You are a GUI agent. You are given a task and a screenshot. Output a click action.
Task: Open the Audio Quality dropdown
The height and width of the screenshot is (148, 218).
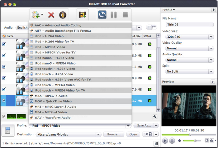point(190,60)
